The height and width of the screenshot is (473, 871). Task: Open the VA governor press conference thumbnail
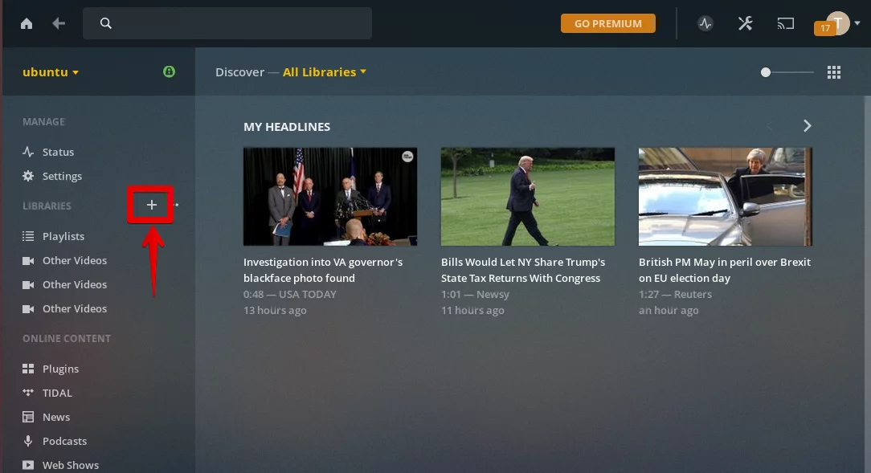point(330,197)
